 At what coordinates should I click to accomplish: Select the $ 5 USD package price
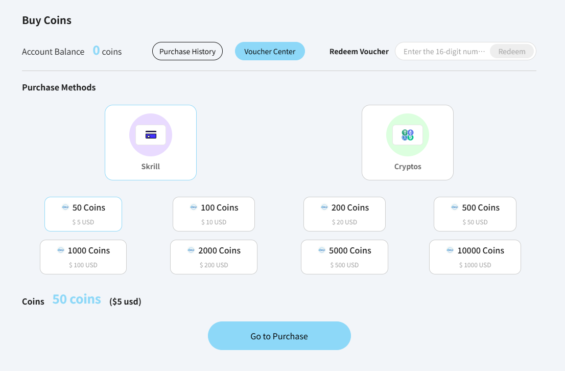(83, 222)
